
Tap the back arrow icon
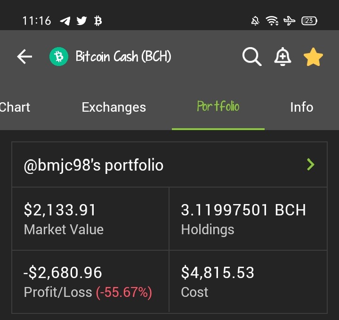pos(24,57)
